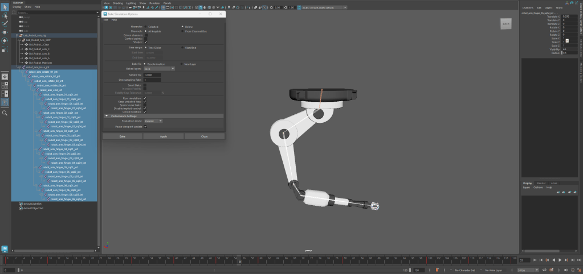
Task: Click the Maya logo home icon
Action: point(5,248)
